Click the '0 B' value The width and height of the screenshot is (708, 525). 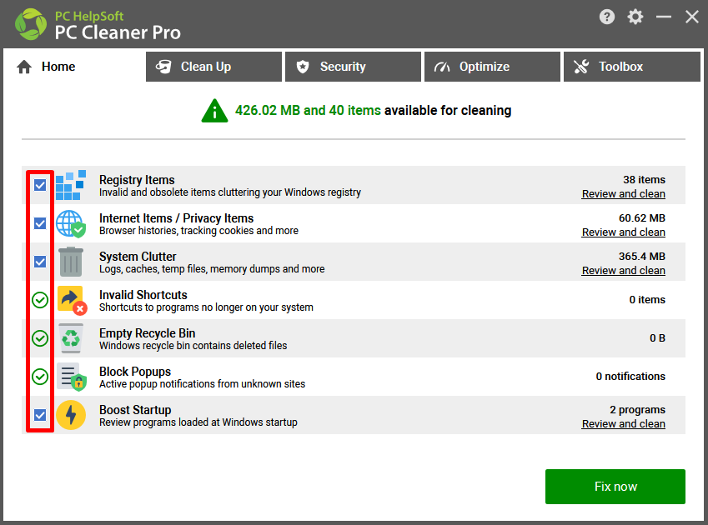pyautogui.click(x=657, y=337)
